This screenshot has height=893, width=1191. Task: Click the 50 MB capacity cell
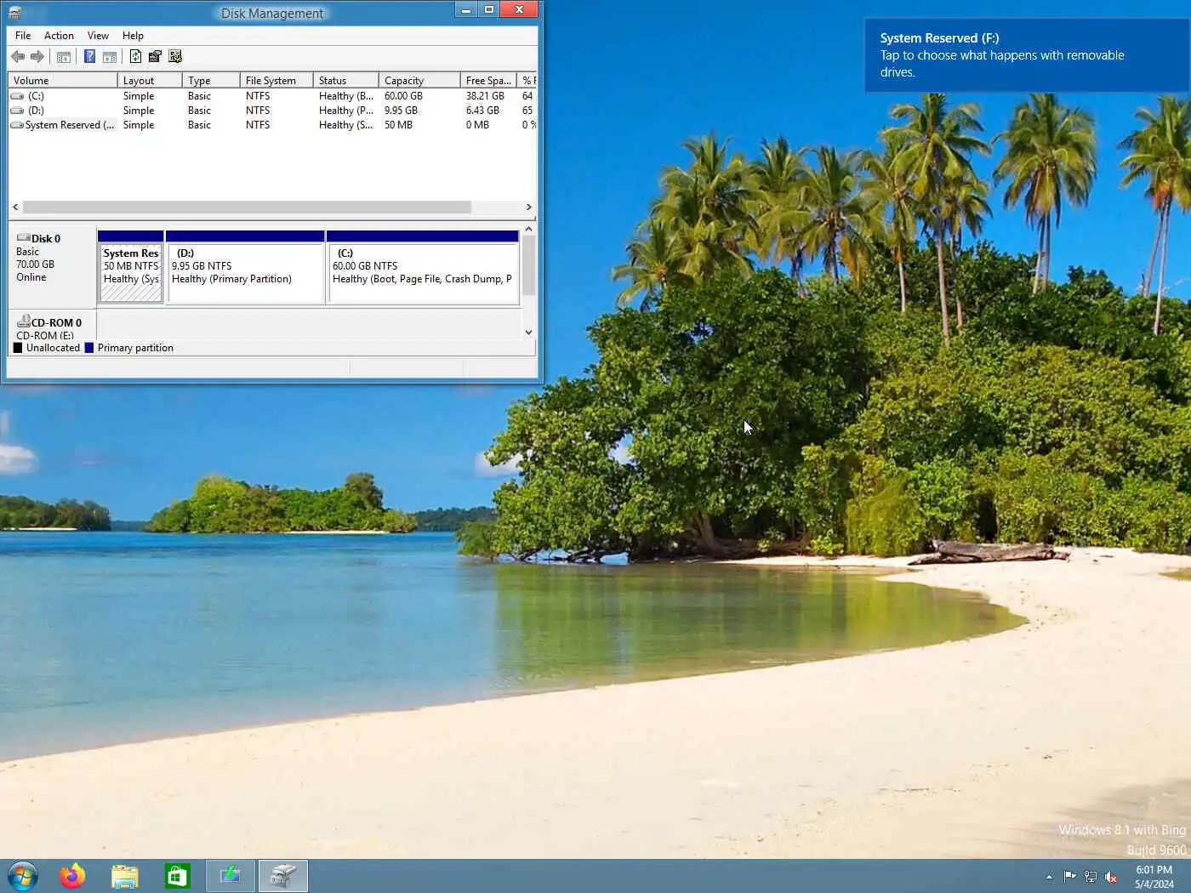coord(398,125)
